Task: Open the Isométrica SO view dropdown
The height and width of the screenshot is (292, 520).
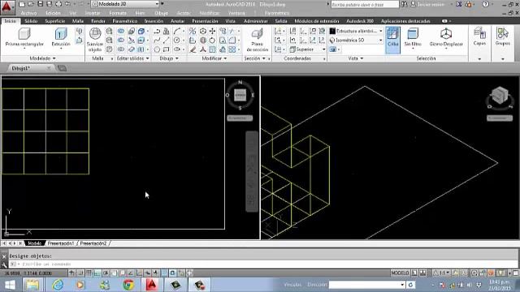Action: click(357, 41)
